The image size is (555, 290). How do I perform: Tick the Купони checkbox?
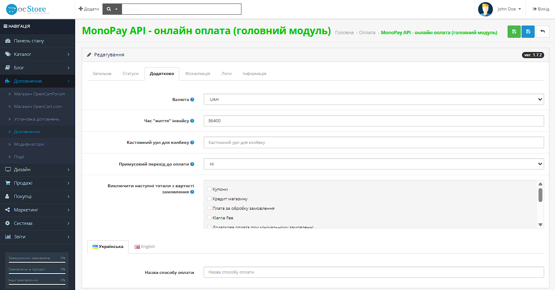(x=209, y=189)
